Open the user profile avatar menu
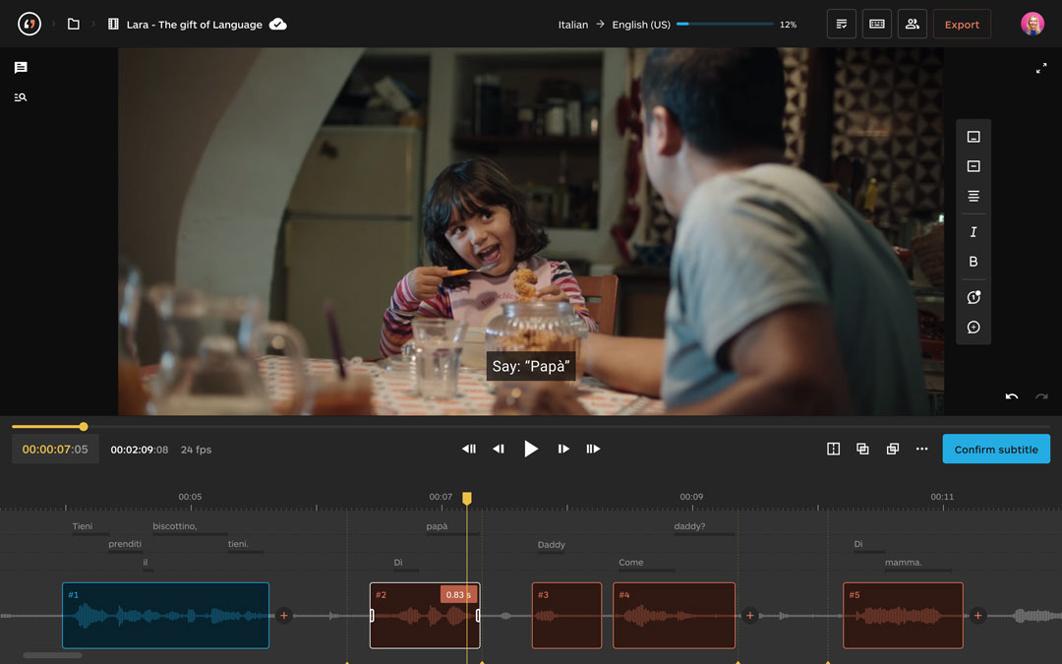The image size is (1062, 664). pyautogui.click(x=1032, y=25)
